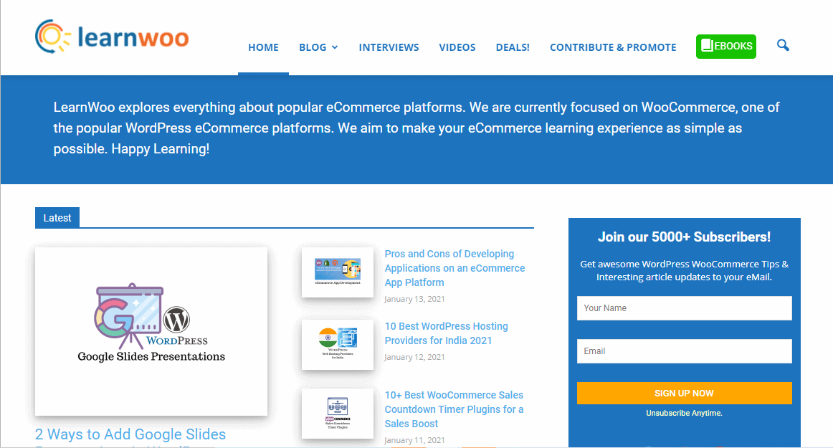This screenshot has width=833, height=448.
Task: Open the Pros and Cons eCommerce App article
Action: coord(454,267)
